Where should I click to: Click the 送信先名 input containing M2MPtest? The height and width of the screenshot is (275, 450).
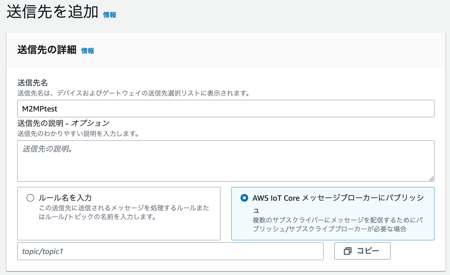(226, 109)
